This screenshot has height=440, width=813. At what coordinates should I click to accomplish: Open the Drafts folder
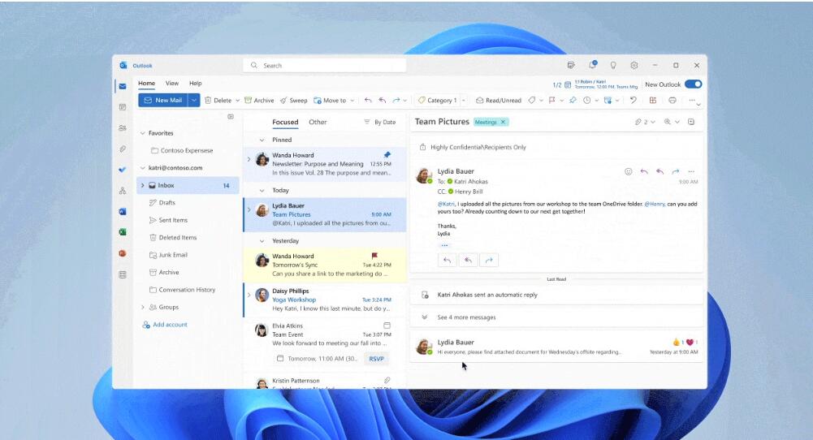(x=188, y=203)
